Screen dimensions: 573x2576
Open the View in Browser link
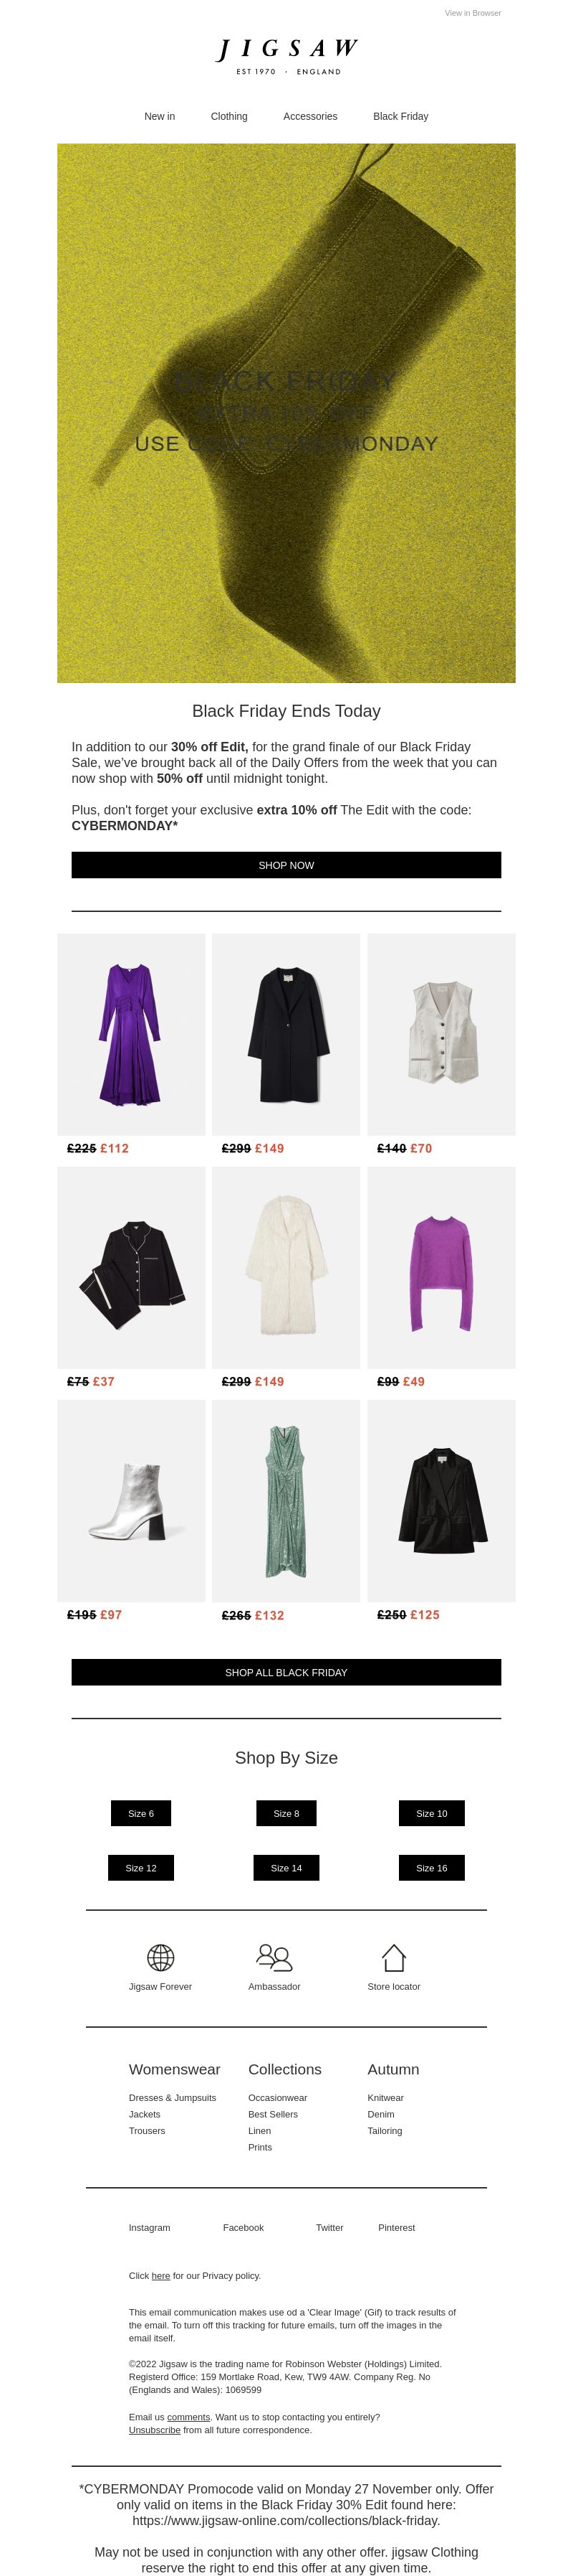click(x=473, y=13)
